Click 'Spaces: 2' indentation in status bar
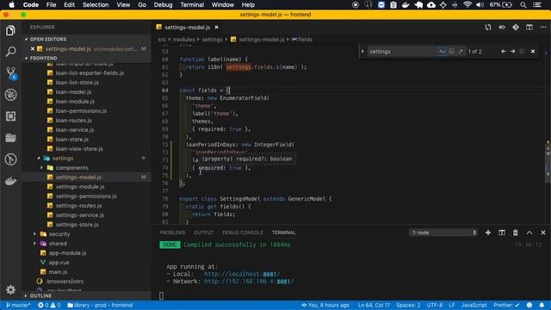The image size is (551, 310). [408, 305]
